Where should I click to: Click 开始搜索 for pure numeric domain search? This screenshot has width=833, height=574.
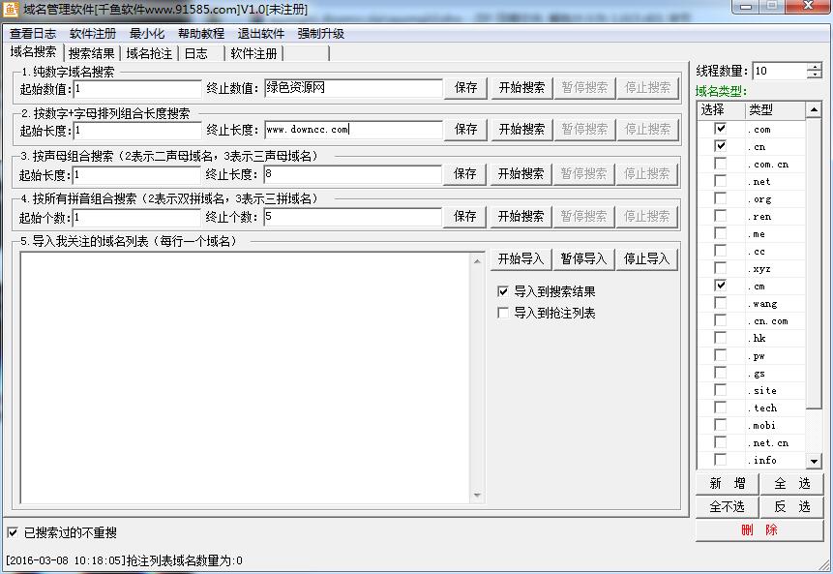coord(519,86)
